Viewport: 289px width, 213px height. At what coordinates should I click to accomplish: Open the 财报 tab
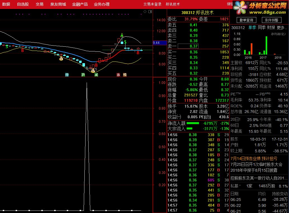click(271, 28)
